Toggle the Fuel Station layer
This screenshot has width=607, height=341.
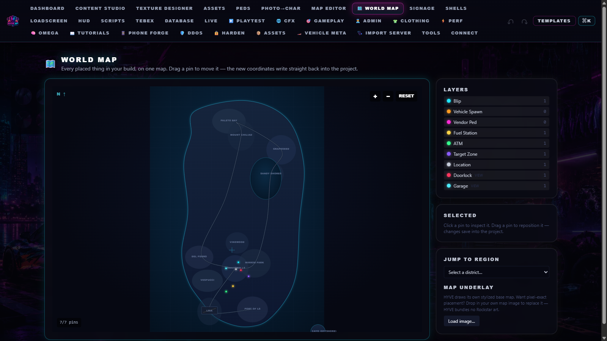496,133
